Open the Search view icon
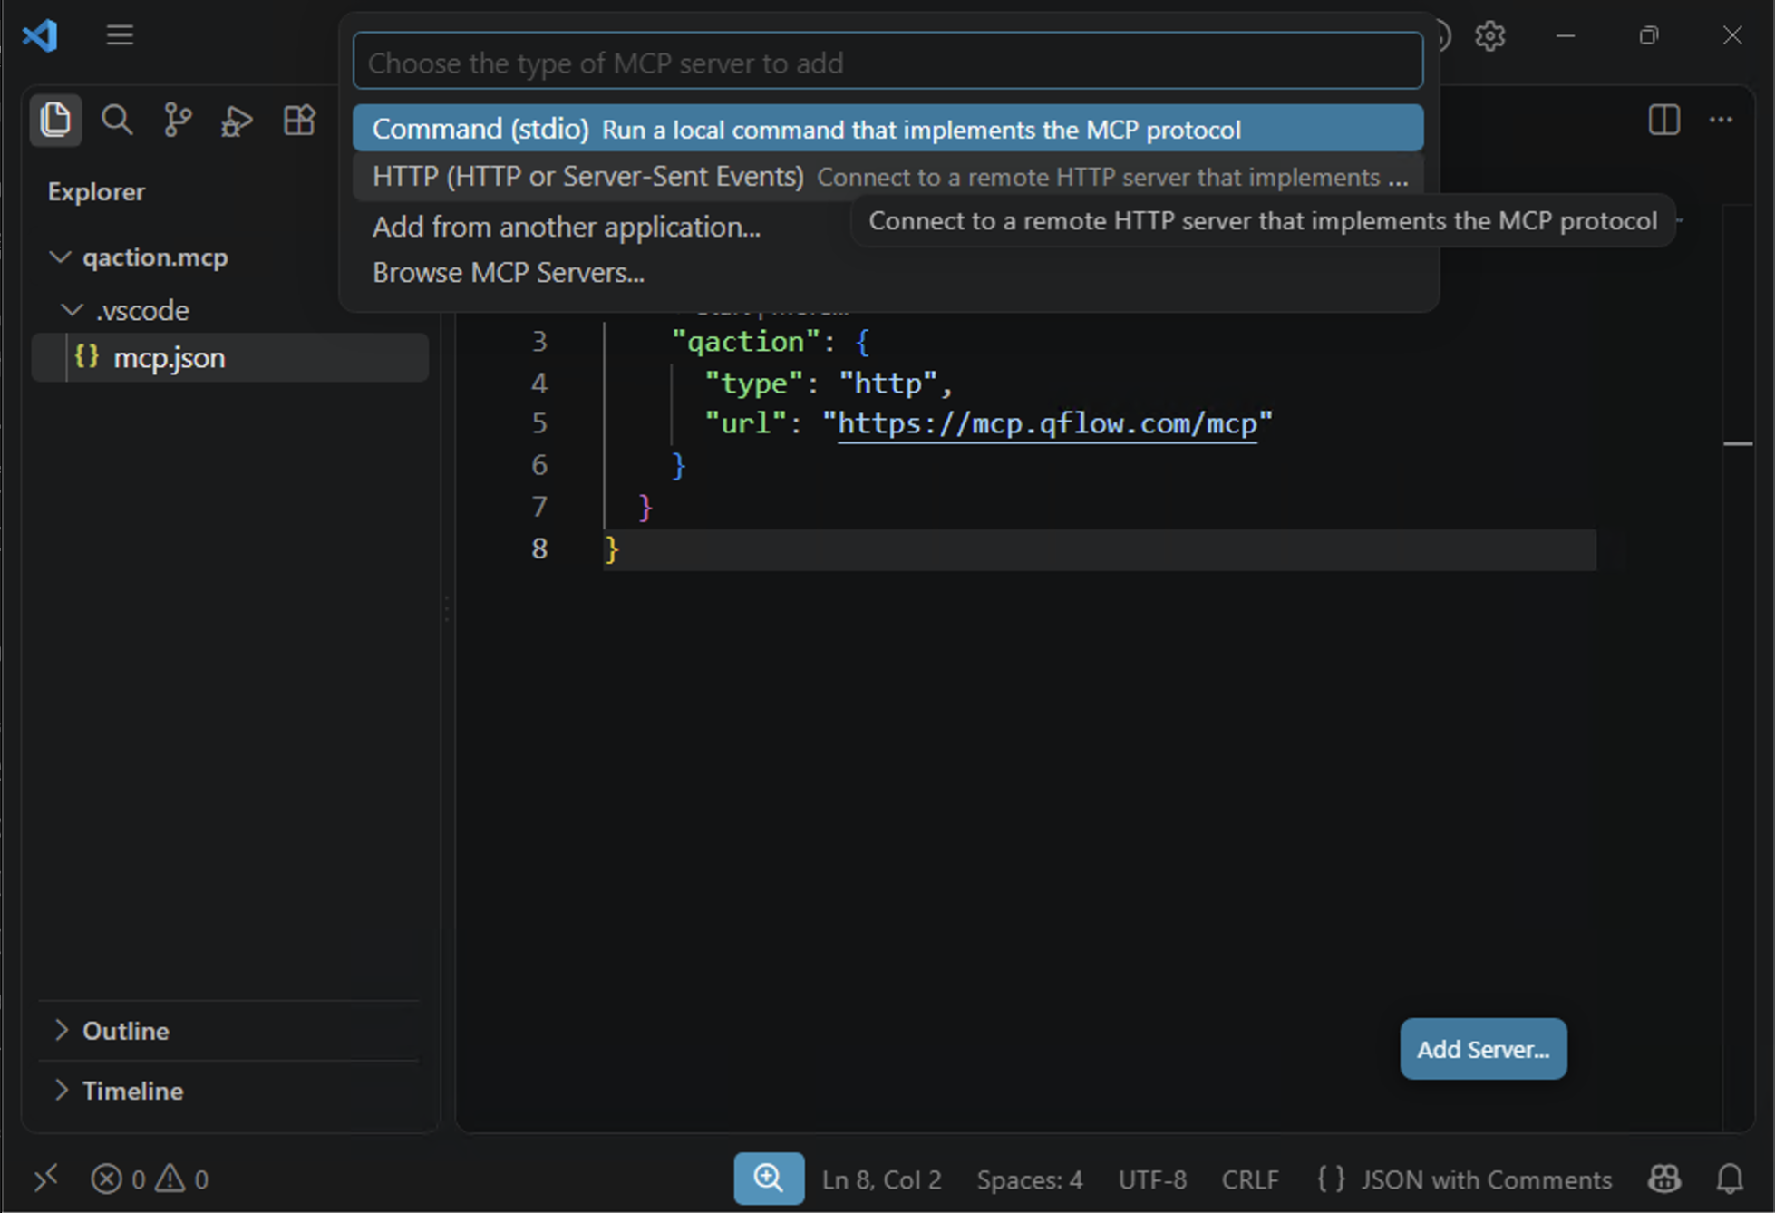This screenshot has height=1213, width=1775. (117, 120)
